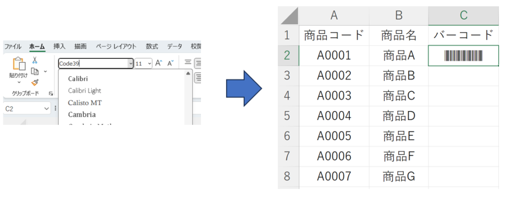
Task: Click the Copy icon
Action: click(x=35, y=71)
